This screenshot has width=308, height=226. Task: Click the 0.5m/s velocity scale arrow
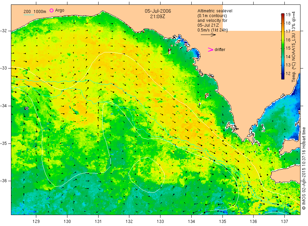click(x=208, y=35)
